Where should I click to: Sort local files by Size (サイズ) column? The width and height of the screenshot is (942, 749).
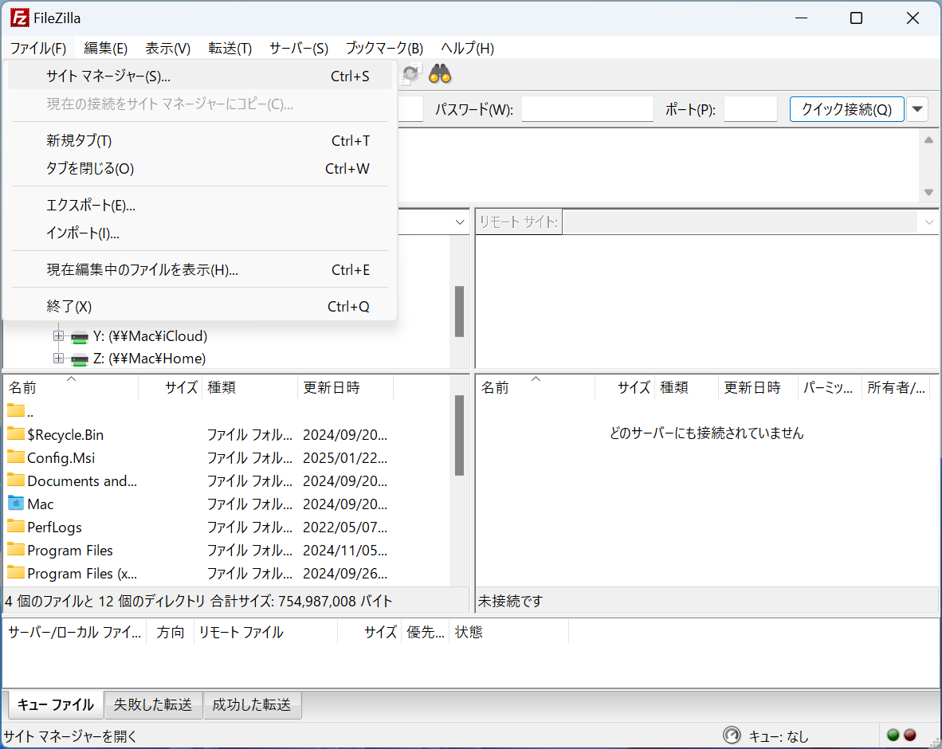[170, 387]
